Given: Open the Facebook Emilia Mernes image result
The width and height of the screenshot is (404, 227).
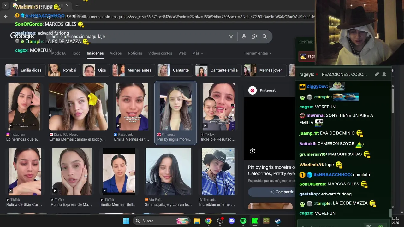Looking at the screenshot, I should pyautogui.click(x=132, y=107).
